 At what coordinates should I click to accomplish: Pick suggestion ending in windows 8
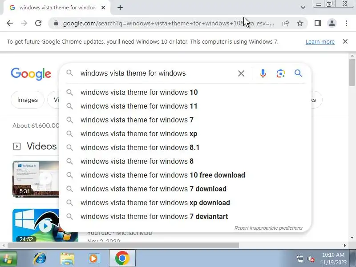tap(186, 162)
